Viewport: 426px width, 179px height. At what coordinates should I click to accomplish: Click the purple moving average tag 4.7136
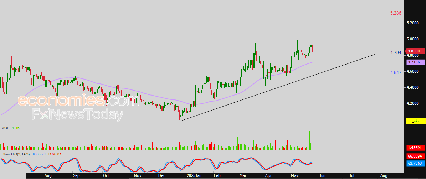tap(415, 62)
